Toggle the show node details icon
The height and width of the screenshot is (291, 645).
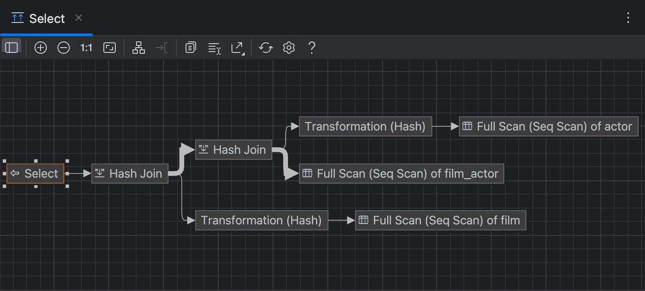pyautogui.click(x=214, y=47)
